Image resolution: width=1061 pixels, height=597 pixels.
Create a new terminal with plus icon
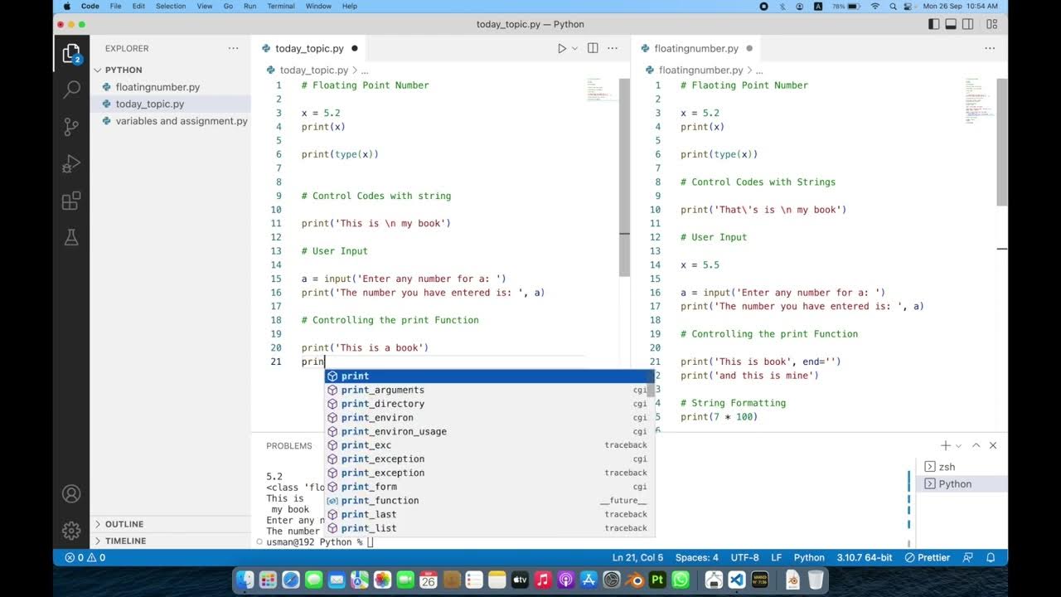pos(945,445)
